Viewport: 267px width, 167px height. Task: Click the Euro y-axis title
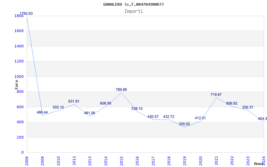(x=16, y=85)
